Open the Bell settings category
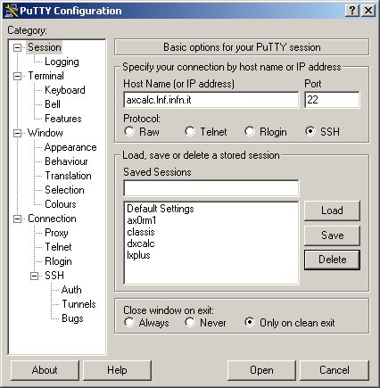The width and height of the screenshot is (380, 388). 53,104
